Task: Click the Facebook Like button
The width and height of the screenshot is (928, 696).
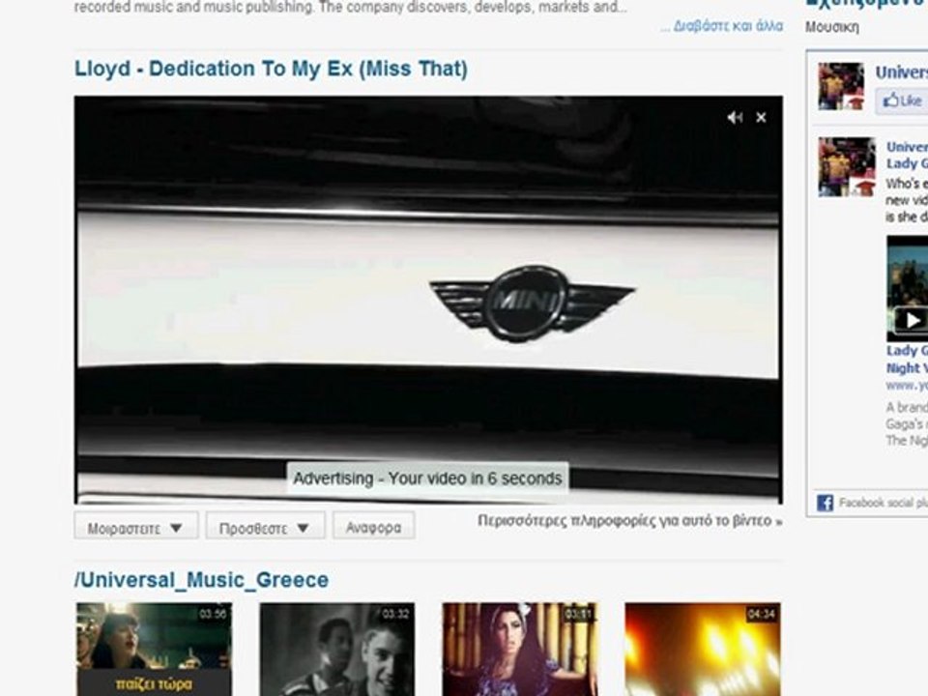Action: [902, 101]
